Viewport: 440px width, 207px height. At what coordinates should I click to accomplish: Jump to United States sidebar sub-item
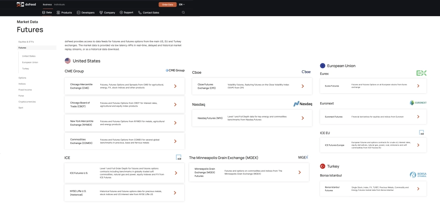coord(29,56)
